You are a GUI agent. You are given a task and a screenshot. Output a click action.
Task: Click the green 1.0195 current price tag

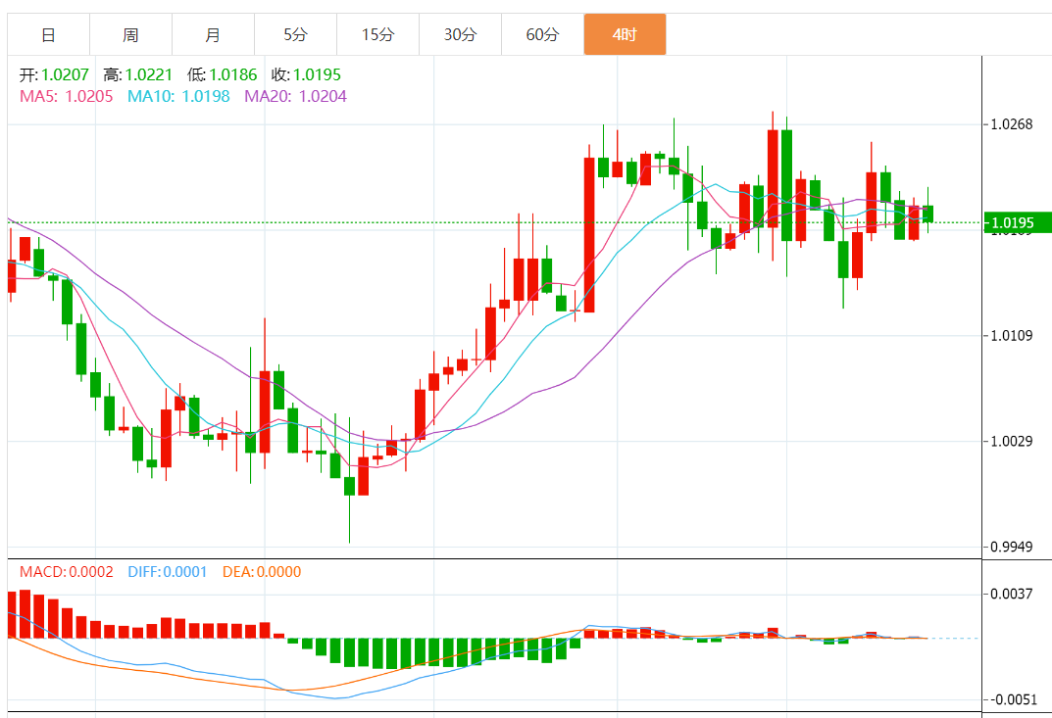[1018, 222]
